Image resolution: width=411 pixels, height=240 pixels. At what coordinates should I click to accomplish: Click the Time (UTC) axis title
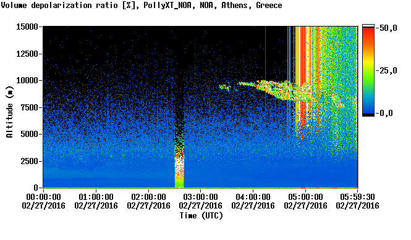click(201, 215)
